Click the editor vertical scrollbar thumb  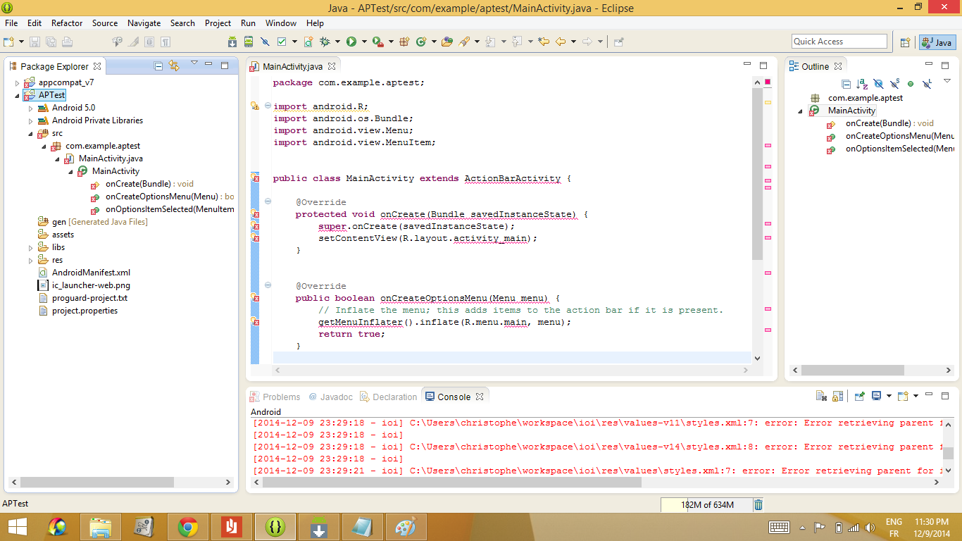pyautogui.click(x=758, y=173)
